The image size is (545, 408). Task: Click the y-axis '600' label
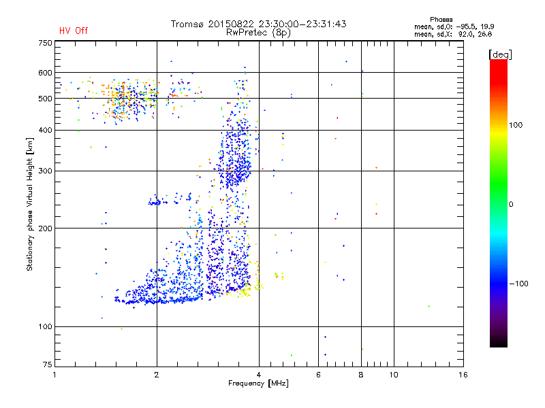(x=45, y=73)
